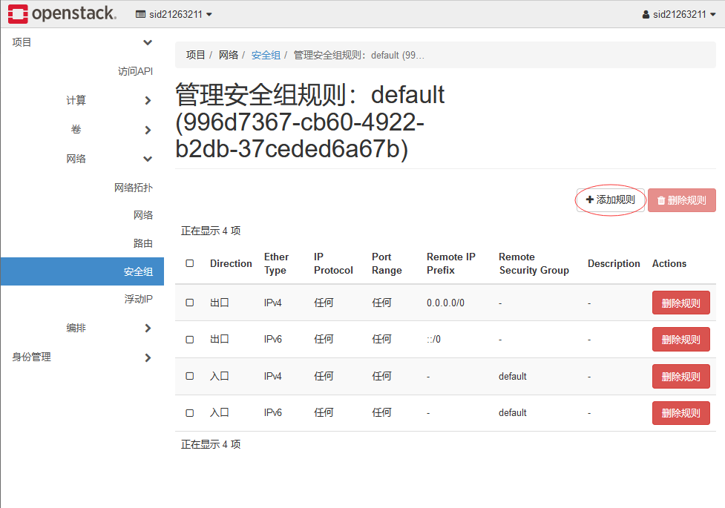725x508 pixels.
Task: Click the page title heading text
Action: (x=309, y=122)
